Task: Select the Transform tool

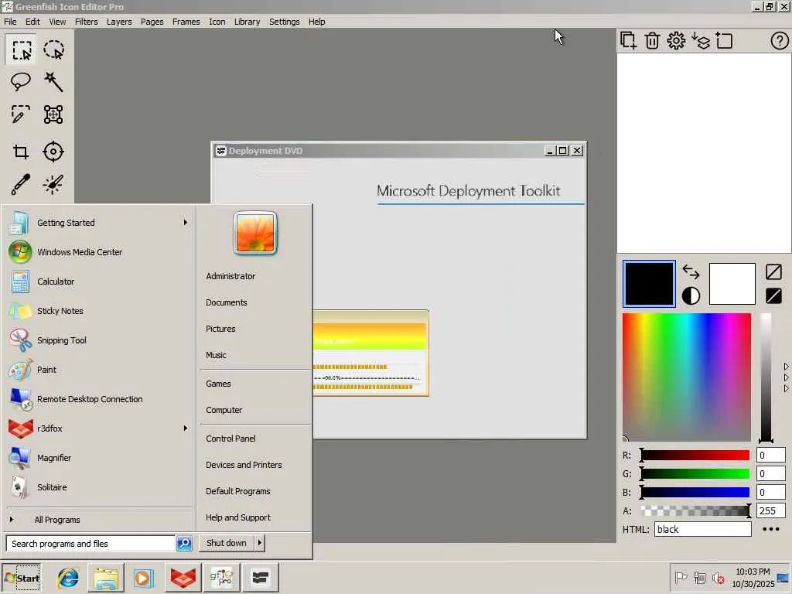Action: (x=53, y=114)
